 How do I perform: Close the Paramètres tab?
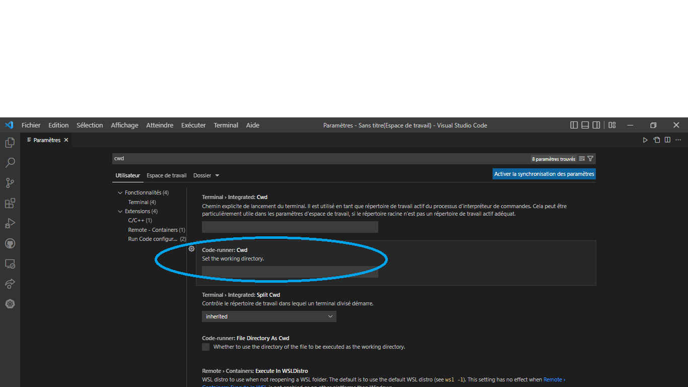point(66,140)
